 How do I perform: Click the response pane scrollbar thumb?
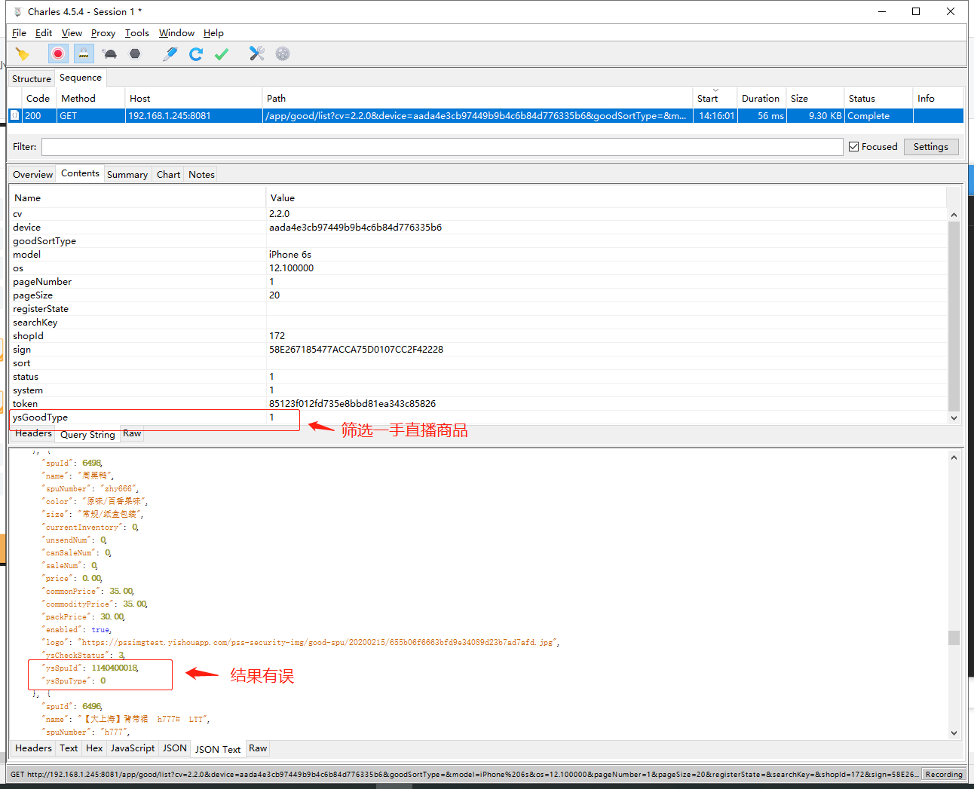point(954,638)
